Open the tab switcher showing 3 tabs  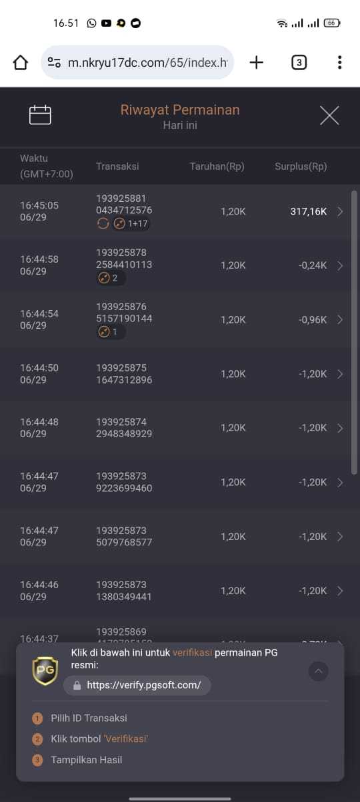(x=299, y=63)
